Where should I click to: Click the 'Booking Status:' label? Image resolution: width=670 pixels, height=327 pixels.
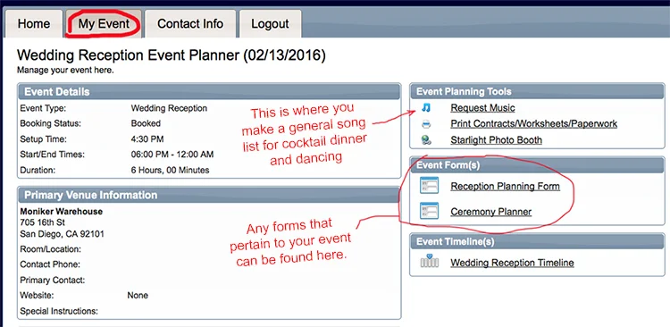pyautogui.click(x=50, y=123)
